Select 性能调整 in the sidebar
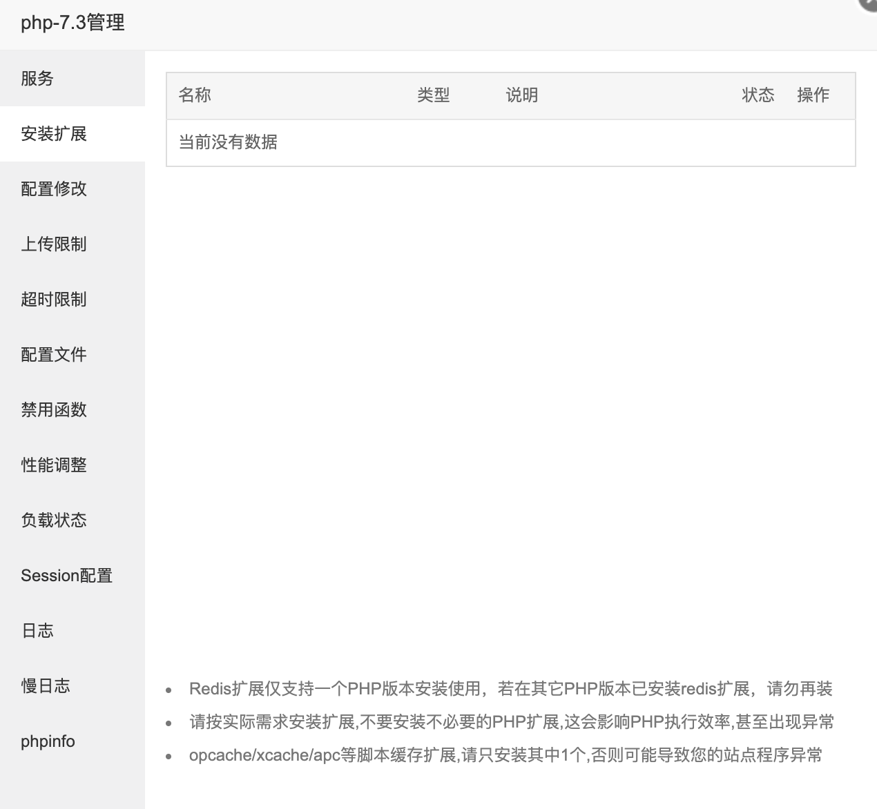This screenshot has height=809, width=877. point(73,465)
